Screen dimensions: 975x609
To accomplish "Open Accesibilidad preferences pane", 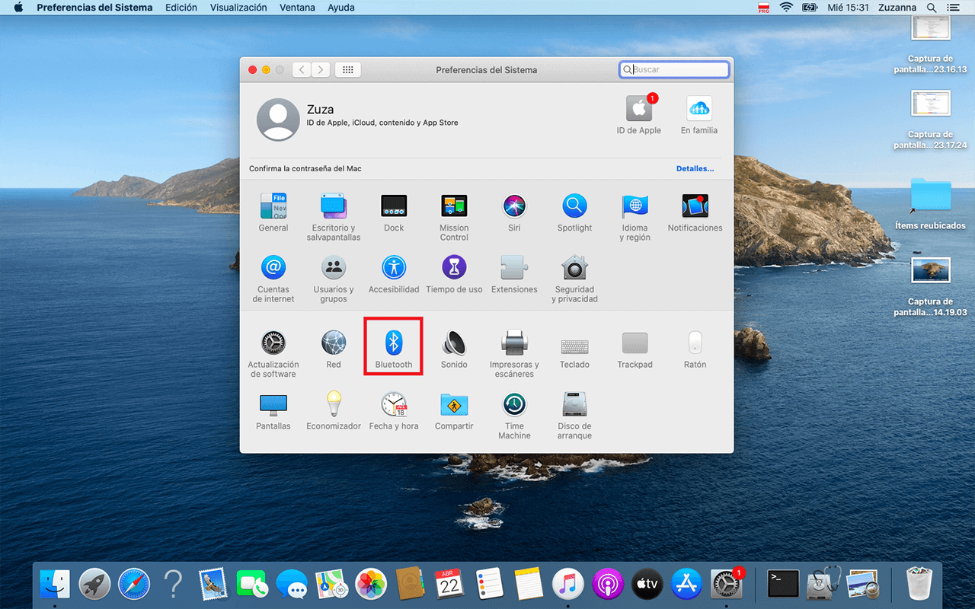I will pos(394,274).
